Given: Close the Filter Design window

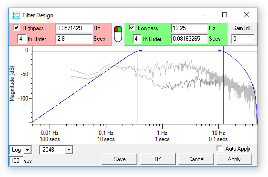Looking at the screenshot, I should (x=247, y=15).
